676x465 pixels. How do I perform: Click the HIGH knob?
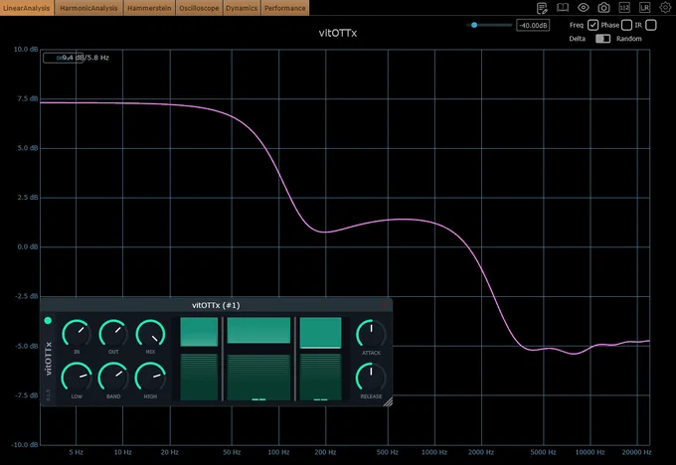pos(150,378)
